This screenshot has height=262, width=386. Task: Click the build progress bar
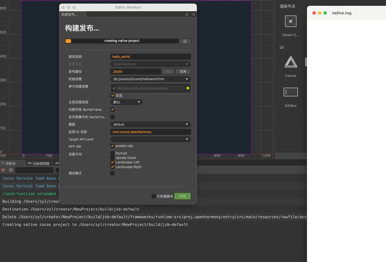pos(122,41)
